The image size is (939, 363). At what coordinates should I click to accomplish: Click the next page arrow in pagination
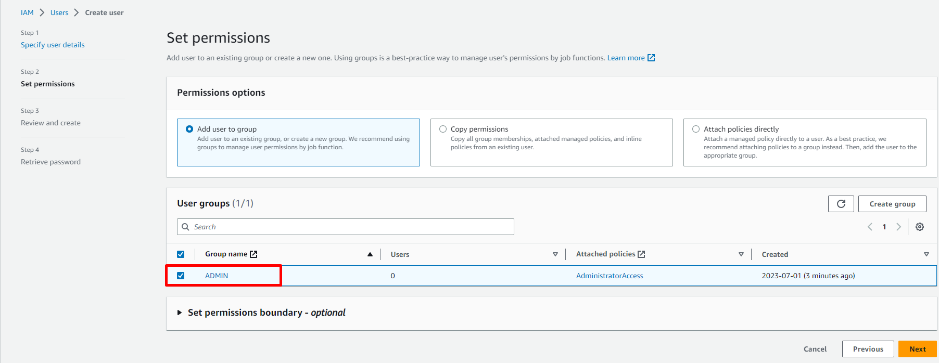pyautogui.click(x=898, y=227)
